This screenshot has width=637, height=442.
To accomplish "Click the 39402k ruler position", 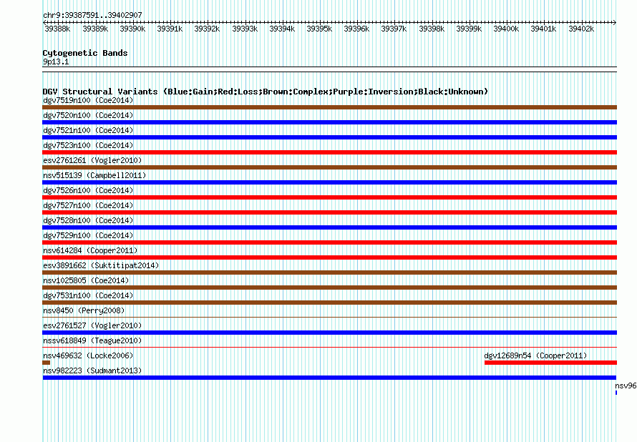I will [x=581, y=29].
